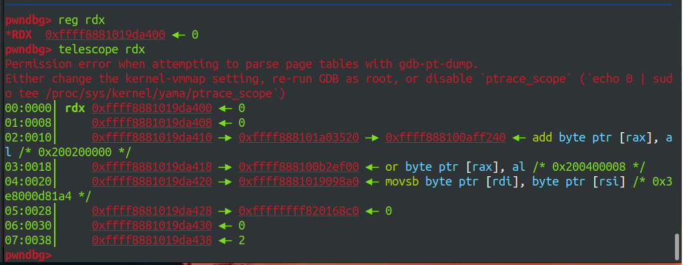
Task: Click the dereferenced address 0xffff888100aff240
Action: (445, 138)
